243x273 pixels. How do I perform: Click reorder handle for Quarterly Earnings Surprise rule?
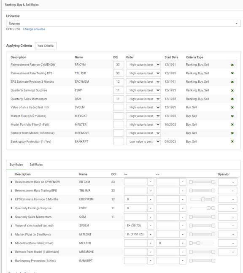[x=11, y=208]
